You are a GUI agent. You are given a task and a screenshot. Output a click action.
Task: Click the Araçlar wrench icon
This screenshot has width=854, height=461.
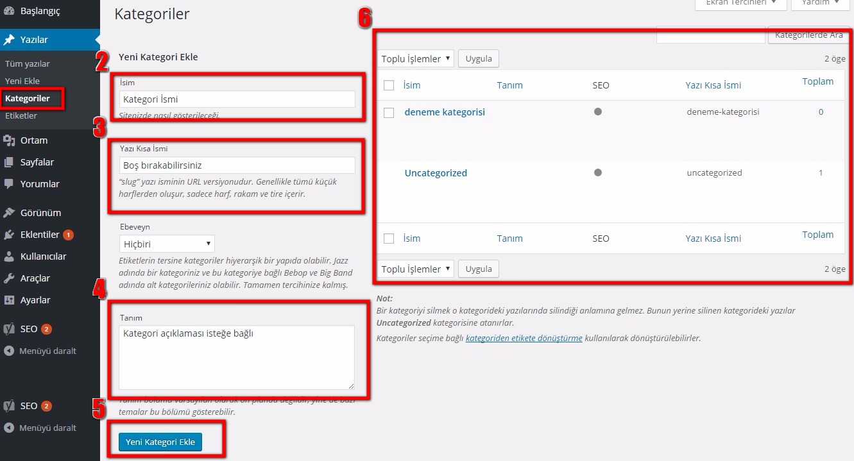(x=9, y=278)
